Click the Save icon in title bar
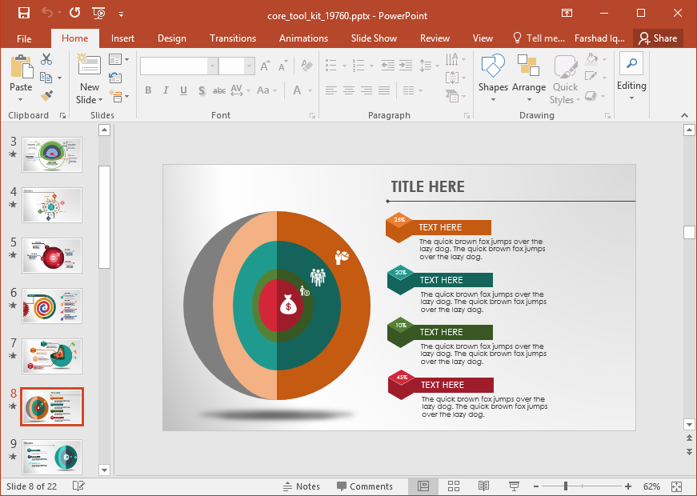Screen dimensions: 697x496 23,13
